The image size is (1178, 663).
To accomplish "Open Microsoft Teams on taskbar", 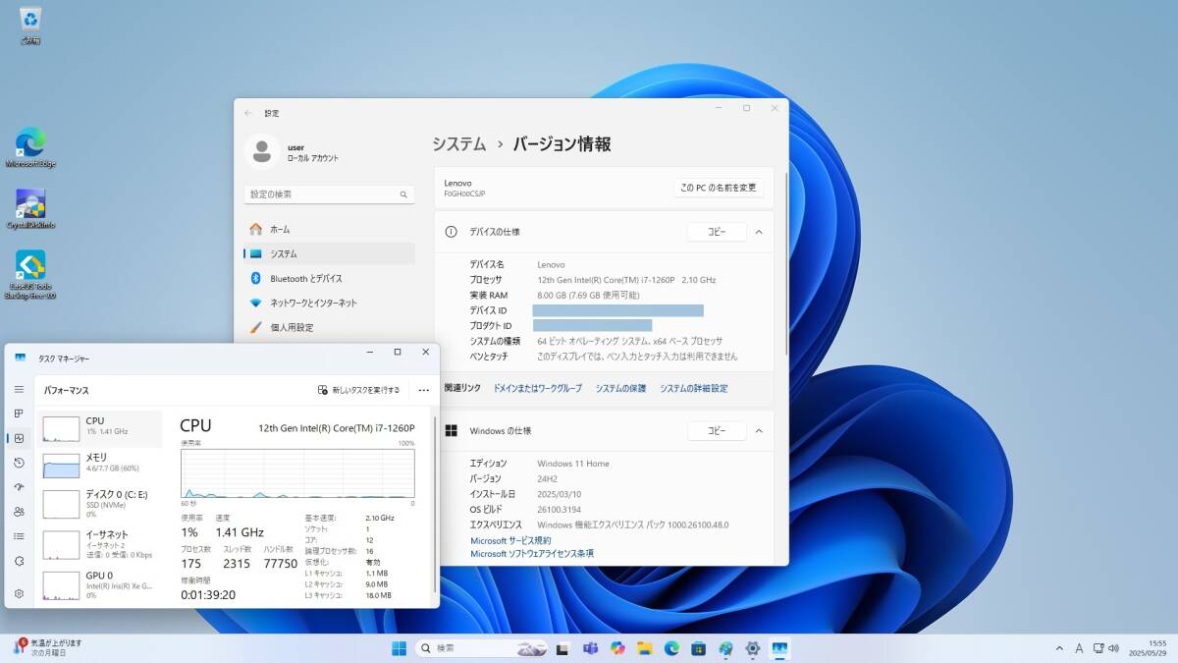I will click(591, 648).
